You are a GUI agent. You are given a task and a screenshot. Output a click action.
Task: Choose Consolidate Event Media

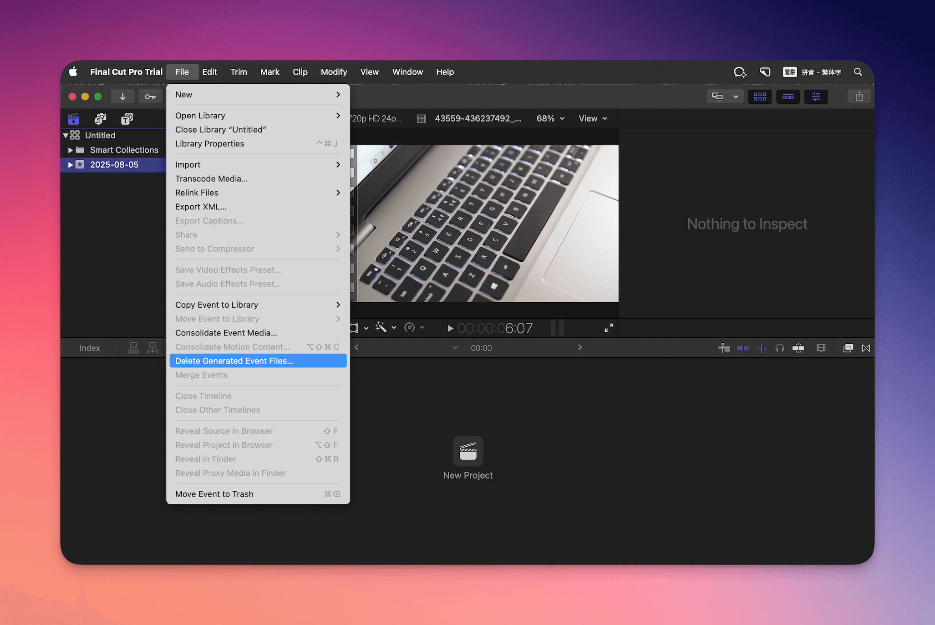(258, 333)
